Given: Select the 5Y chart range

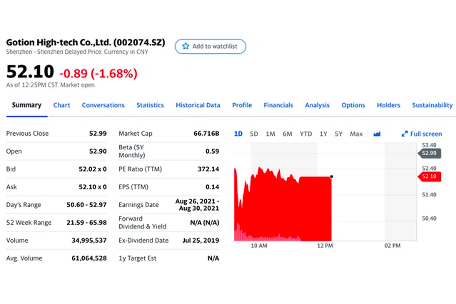Looking at the screenshot, I should (x=339, y=134).
